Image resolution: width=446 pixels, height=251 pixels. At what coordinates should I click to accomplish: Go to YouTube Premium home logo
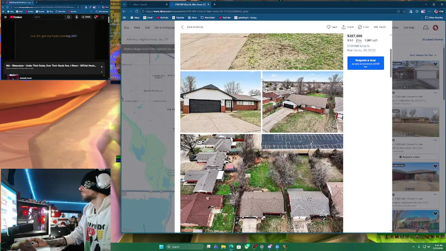pos(16,17)
